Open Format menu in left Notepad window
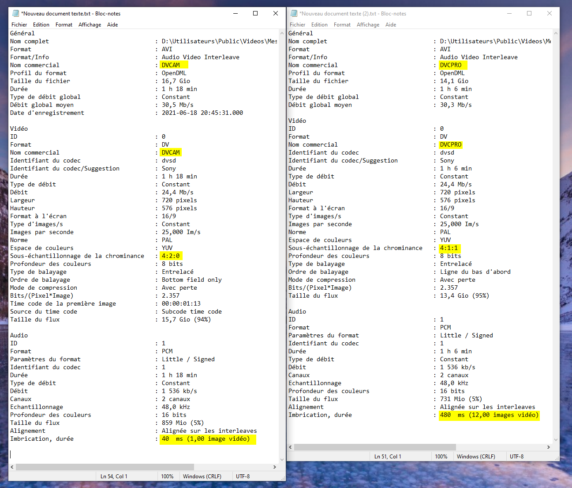The height and width of the screenshot is (488, 572). click(64, 25)
